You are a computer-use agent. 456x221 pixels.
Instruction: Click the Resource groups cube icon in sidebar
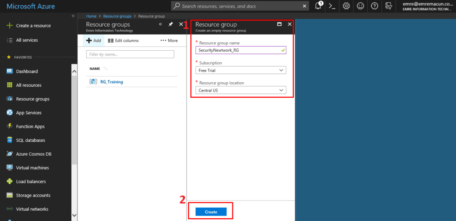[10, 99]
